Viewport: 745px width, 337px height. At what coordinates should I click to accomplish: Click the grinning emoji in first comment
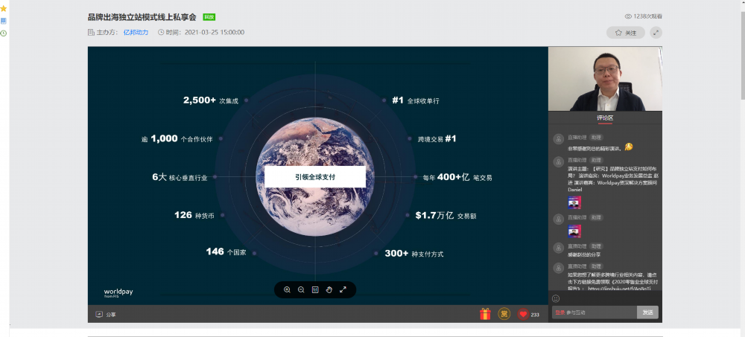(628, 147)
